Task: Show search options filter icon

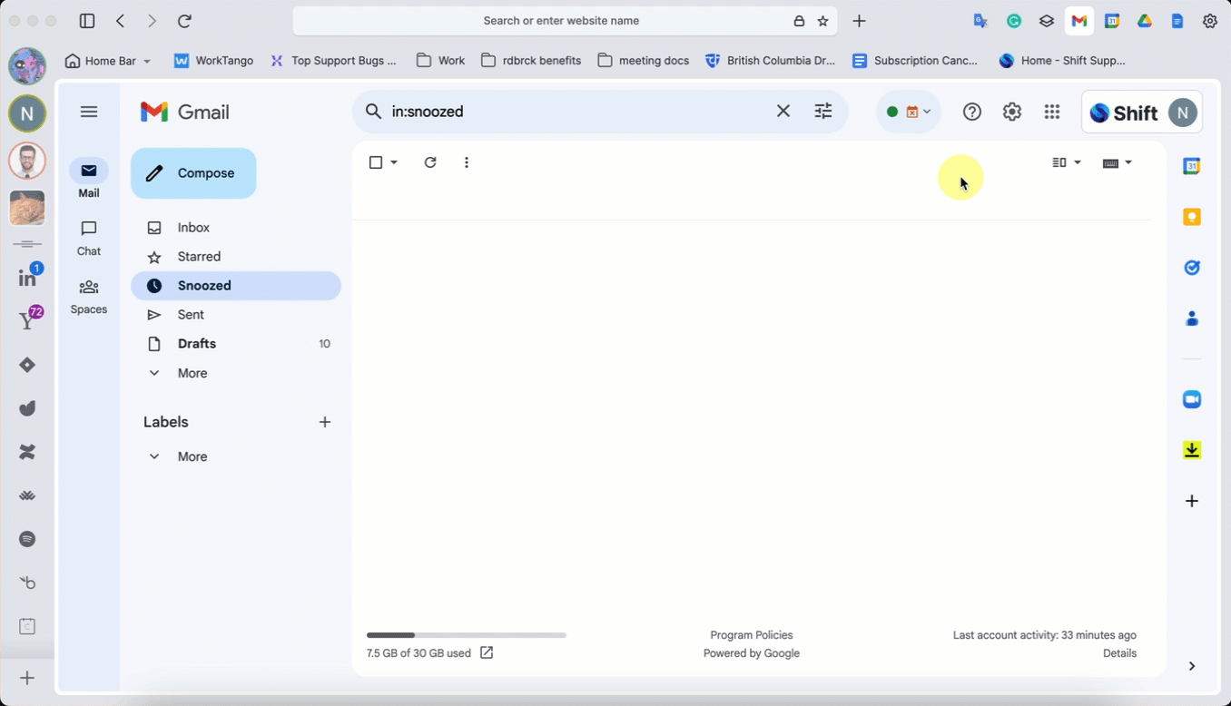Action: (823, 112)
